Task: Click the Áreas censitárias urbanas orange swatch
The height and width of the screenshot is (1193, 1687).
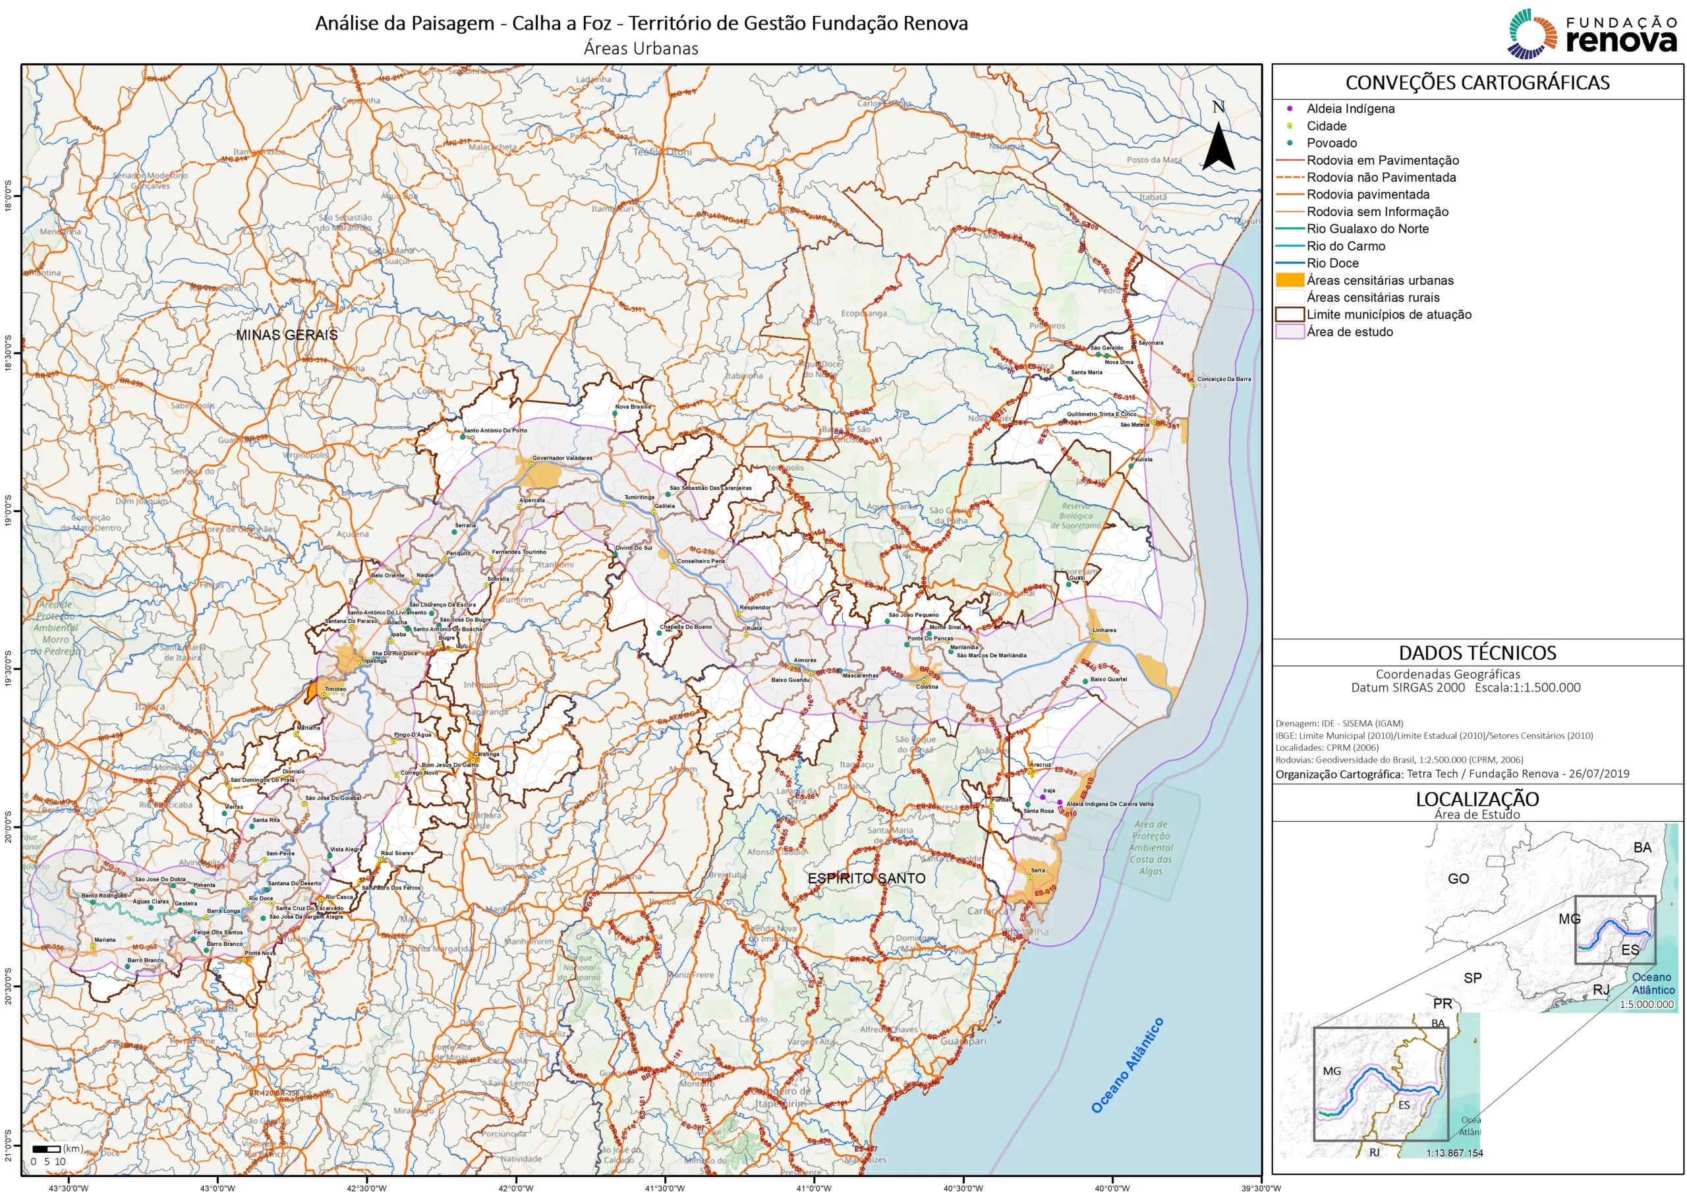Action: click(1290, 280)
